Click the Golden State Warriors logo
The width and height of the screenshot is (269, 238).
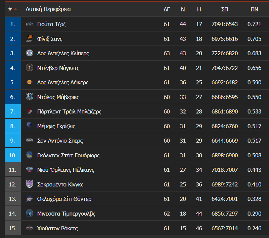pyautogui.click(x=30, y=155)
